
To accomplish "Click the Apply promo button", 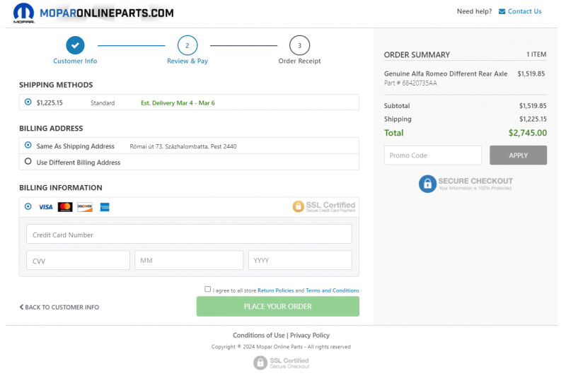I will (x=518, y=155).
